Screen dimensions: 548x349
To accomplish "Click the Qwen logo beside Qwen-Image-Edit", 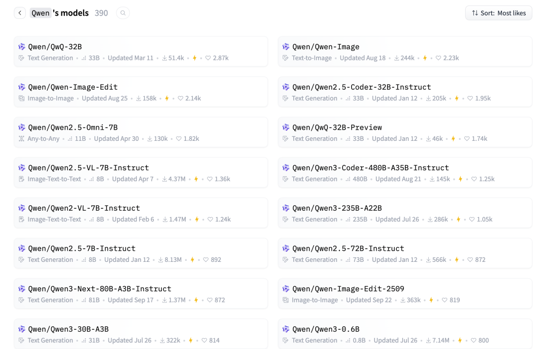I will point(22,87).
